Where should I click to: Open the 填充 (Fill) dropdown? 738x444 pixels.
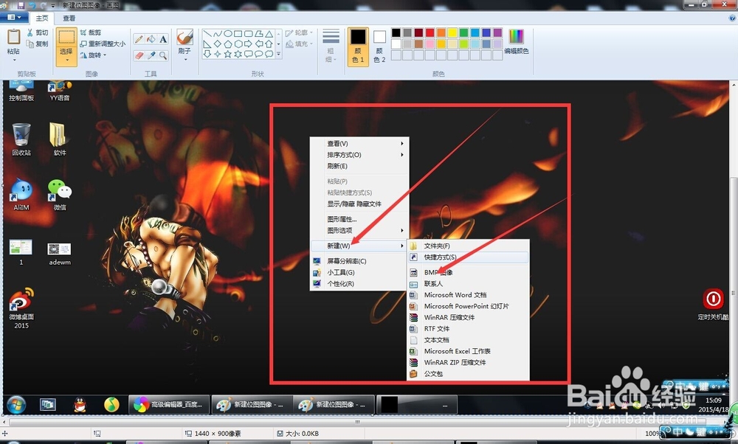pos(299,44)
